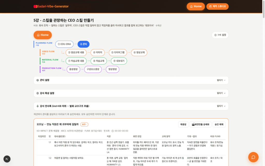This screenshot has width=265, height=166.
Task: Click the VIDEO FLOW label
Action: coord(48,52)
